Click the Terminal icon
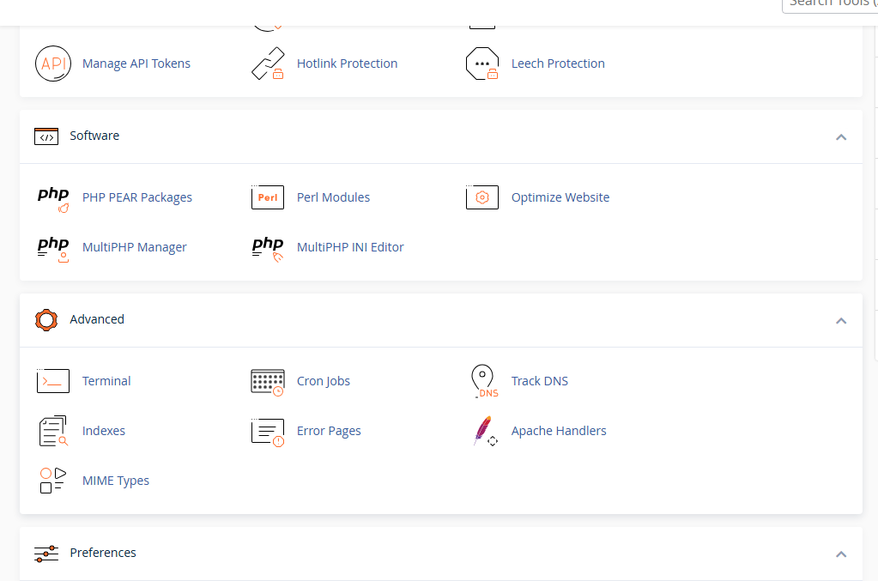Image resolution: width=878 pixels, height=581 pixels. pos(53,381)
